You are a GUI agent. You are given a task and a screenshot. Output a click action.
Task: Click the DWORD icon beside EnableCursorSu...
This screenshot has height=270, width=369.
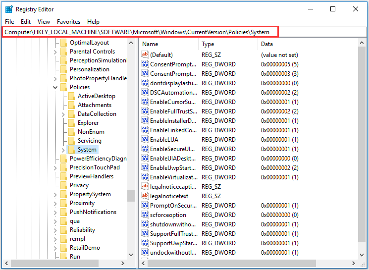pyautogui.click(x=145, y=102)
